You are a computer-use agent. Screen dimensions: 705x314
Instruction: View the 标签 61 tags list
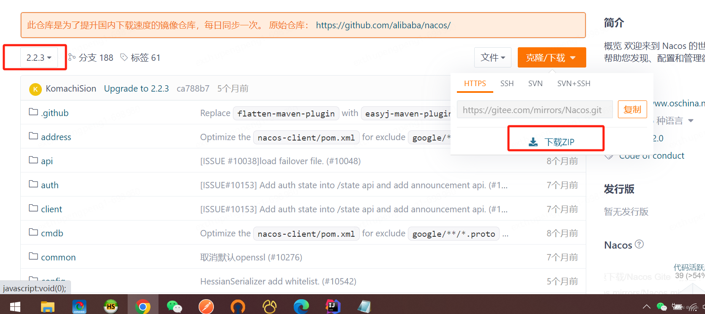coord(145,57)
